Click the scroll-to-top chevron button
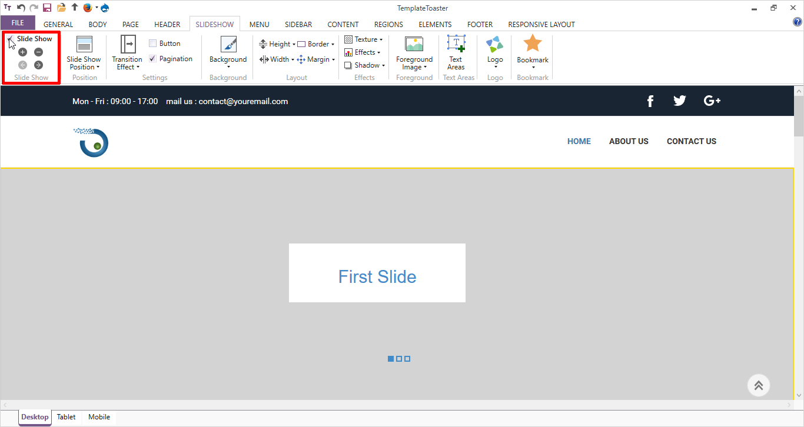 pyautogui.click(x=759, y=385)
